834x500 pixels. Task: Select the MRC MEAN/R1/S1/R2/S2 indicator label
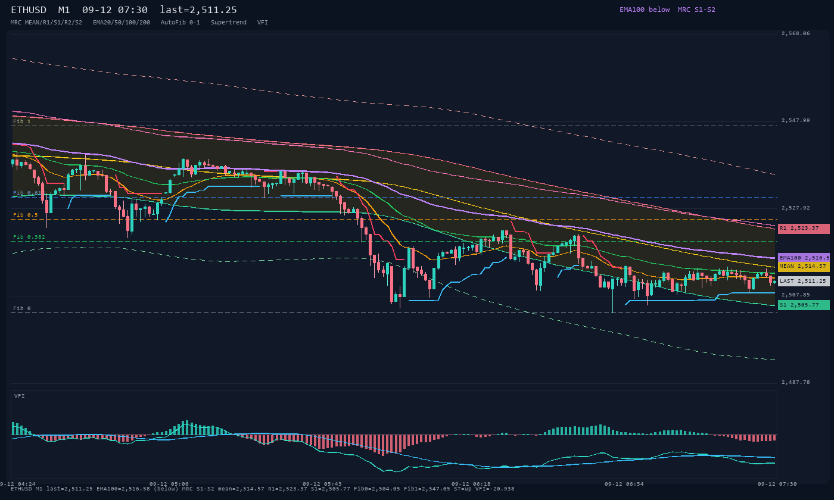[x=46, y=23]
